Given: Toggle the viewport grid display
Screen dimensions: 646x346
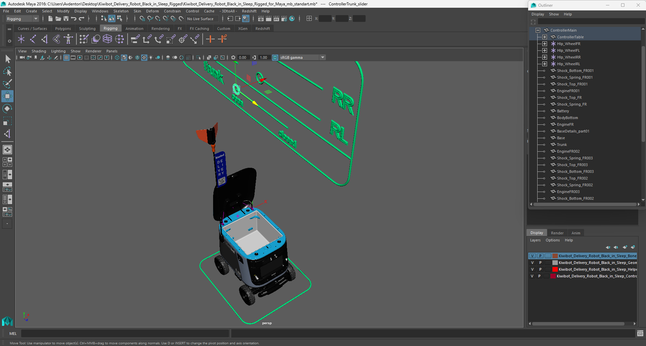Looking at the screenshot, I should [x=66, y=57].
